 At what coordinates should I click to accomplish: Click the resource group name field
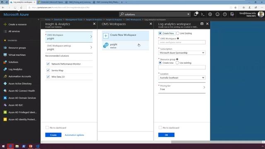pos(182,67)
